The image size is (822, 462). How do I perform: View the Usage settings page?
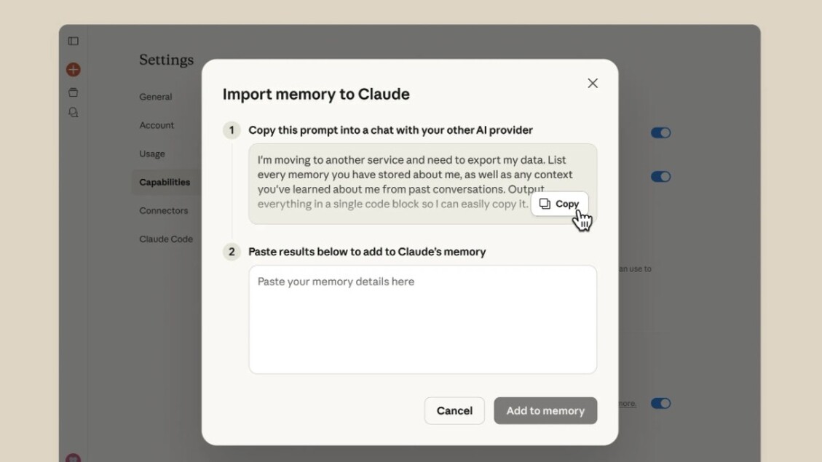pyautogui.click(x=152, y=154)
